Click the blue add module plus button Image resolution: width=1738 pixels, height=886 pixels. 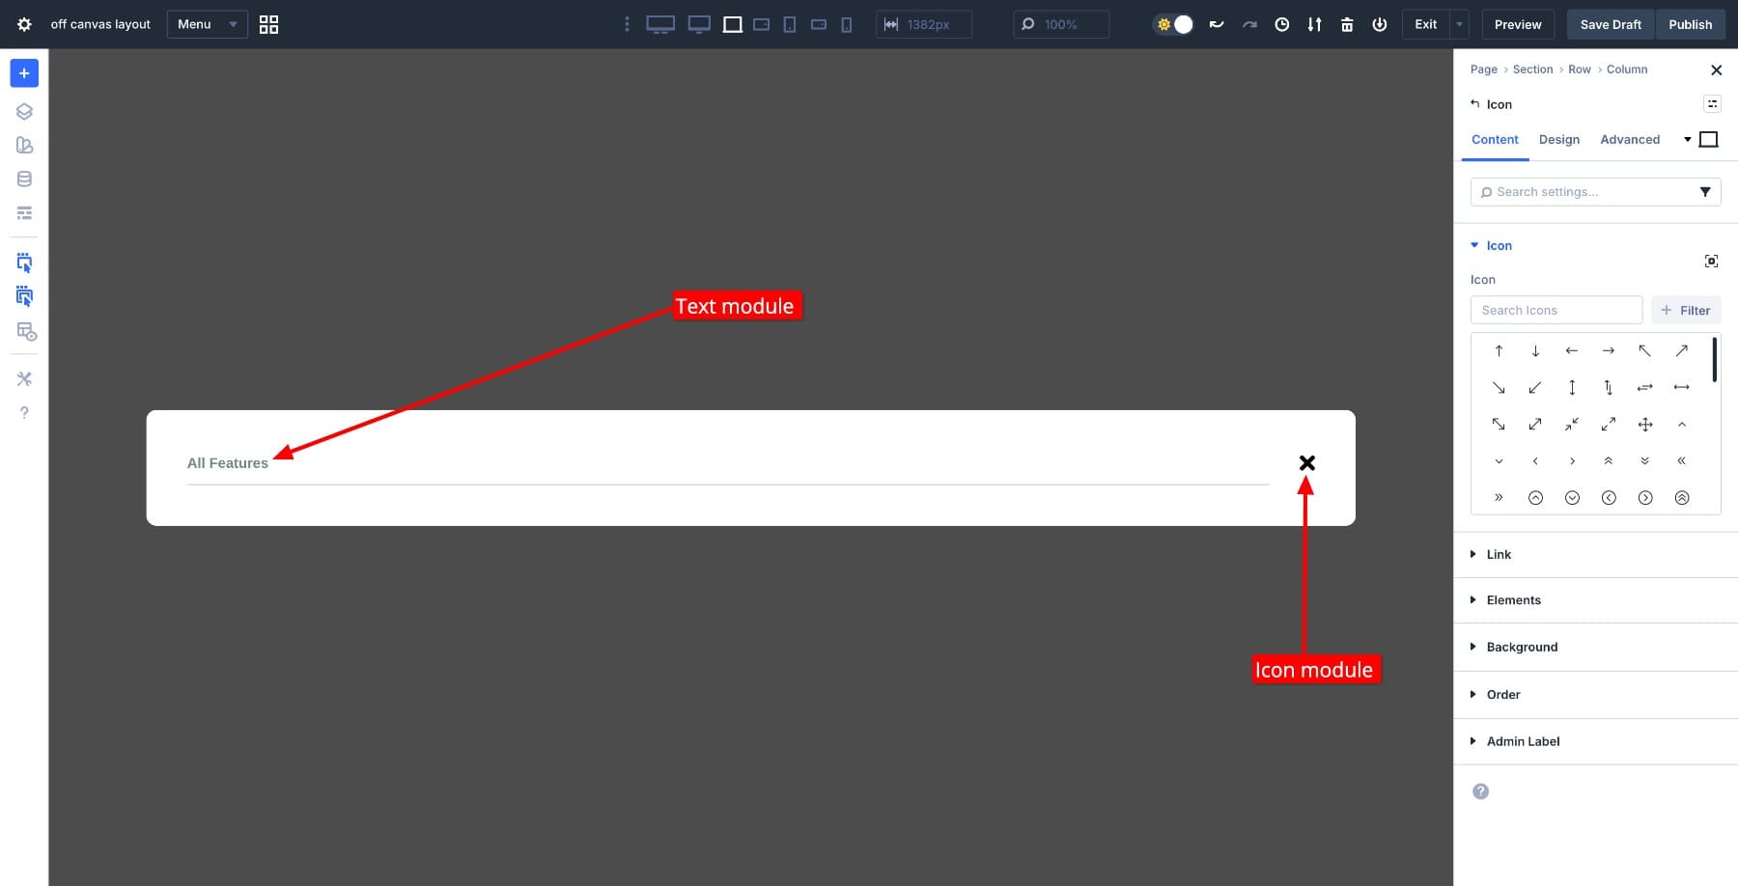tap(24, 73)
